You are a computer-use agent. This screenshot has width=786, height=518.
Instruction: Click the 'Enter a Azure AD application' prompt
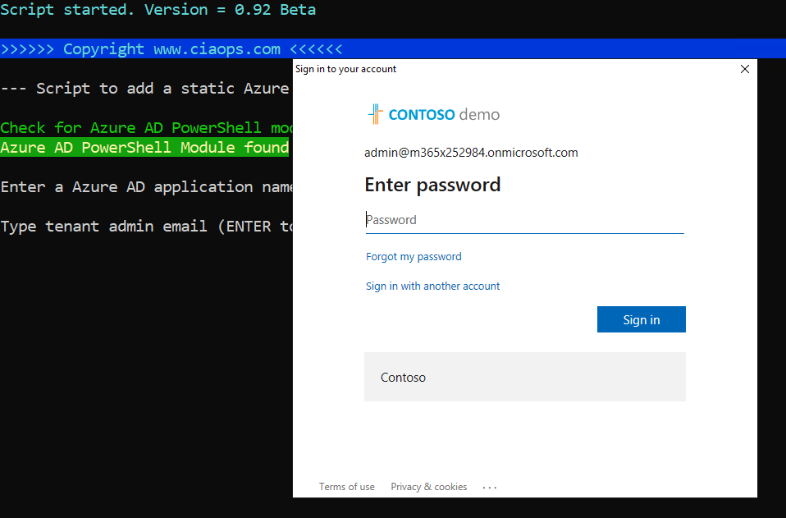[x=147, y=187]
